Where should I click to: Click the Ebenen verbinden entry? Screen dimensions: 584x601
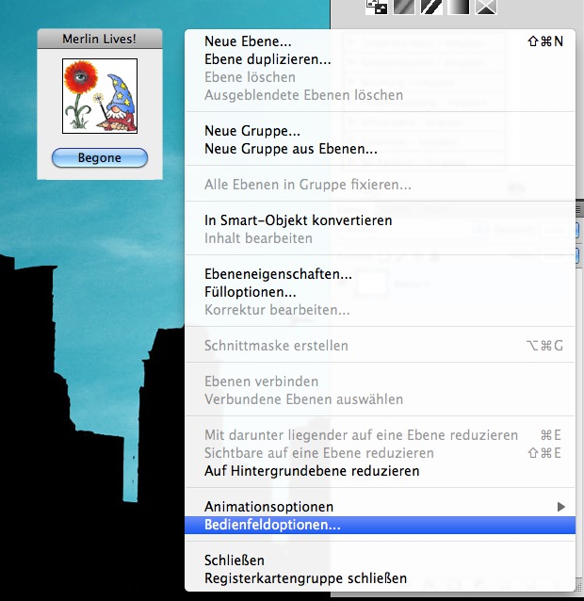380,381
